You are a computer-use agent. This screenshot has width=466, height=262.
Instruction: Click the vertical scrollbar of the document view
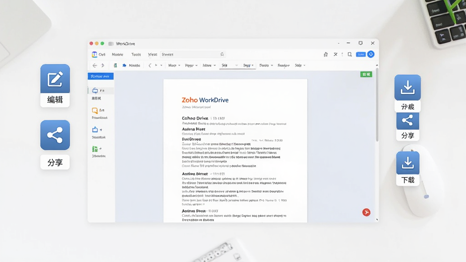[377, 105]
